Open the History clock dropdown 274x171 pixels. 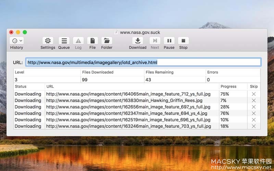(x=17, y=41)
